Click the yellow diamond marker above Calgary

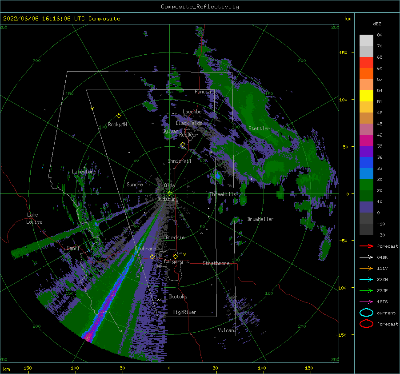tap(176, 256)
